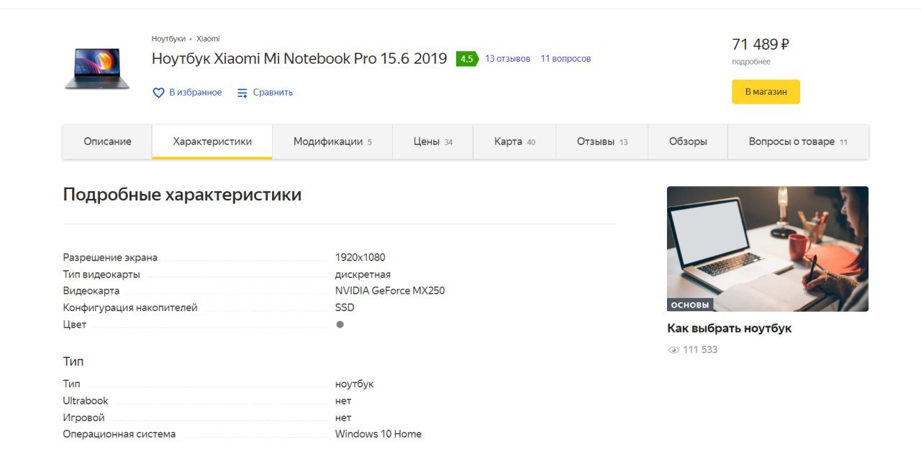Open the Как выбрать ноутбук article title
Image resolution: width=921 pixels, height=462 pixels.
pyautogui.click(x=730, y=328)
